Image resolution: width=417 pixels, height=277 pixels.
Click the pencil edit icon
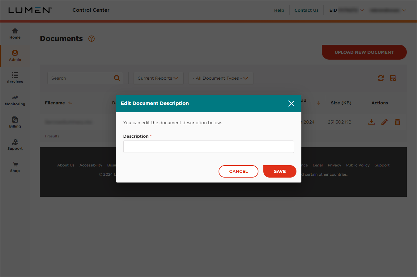tap(385, 122)
